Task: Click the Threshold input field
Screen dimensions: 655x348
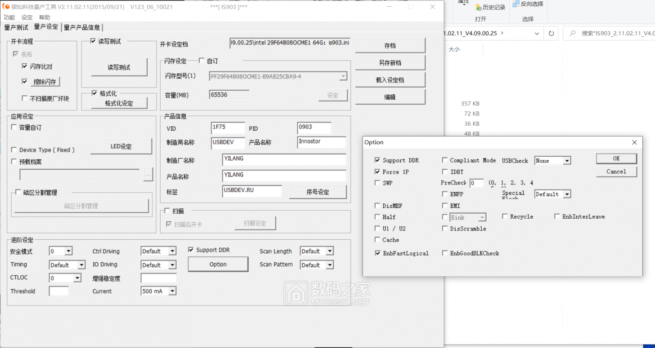Action: coord(59,291)
